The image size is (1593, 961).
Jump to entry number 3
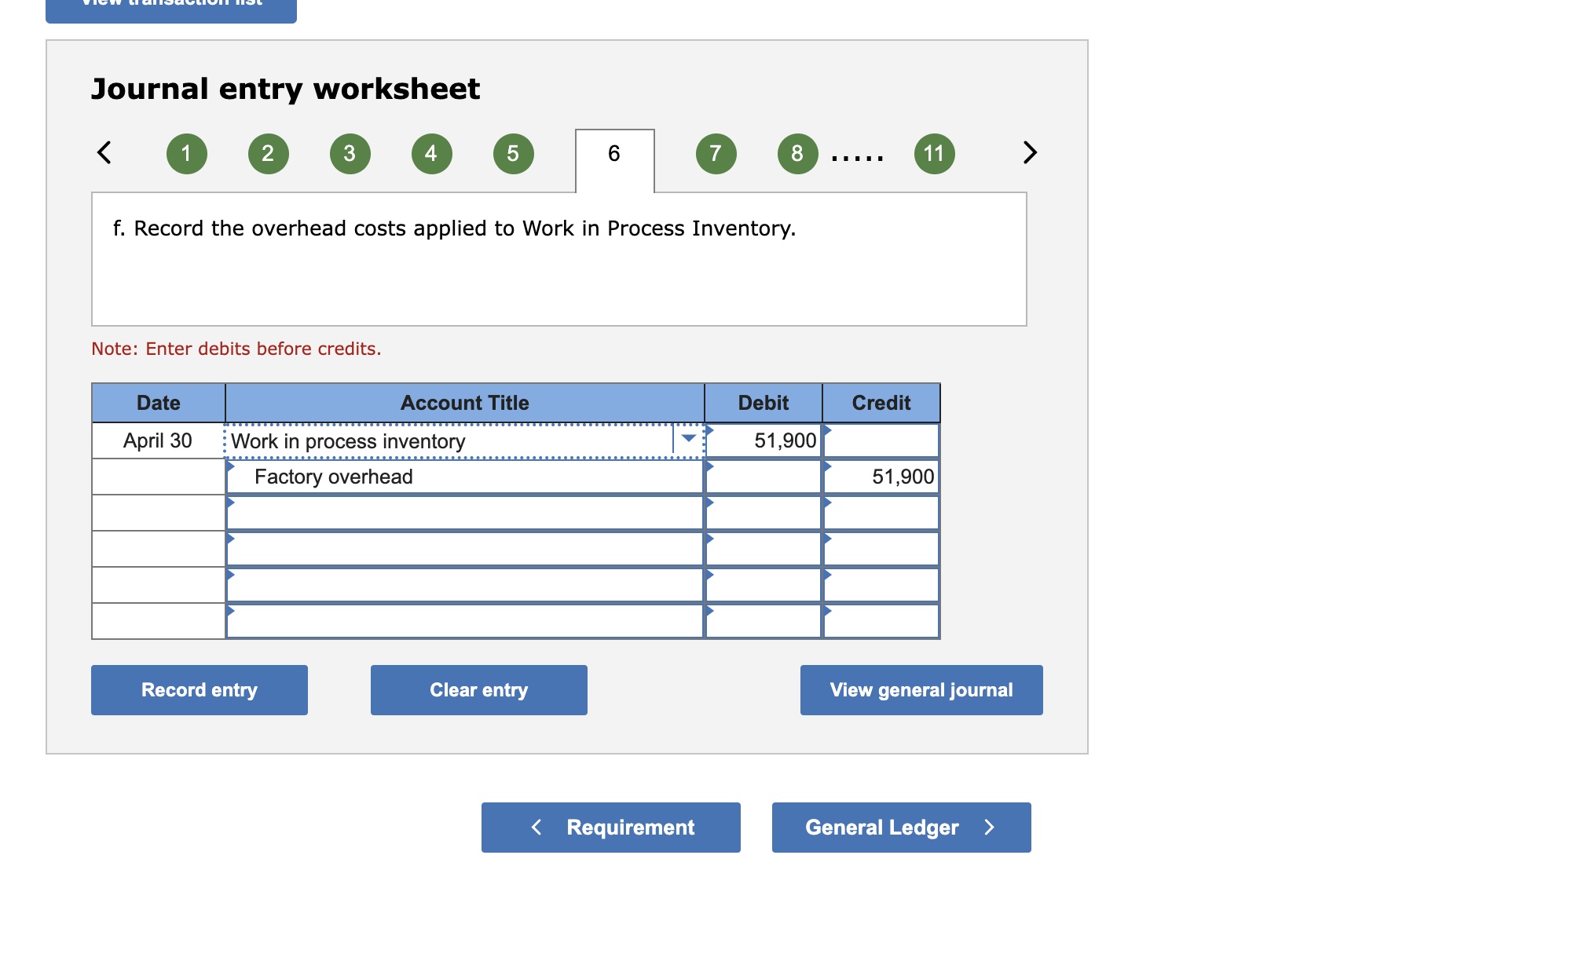pos(350,153)
